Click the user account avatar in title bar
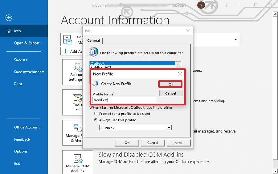Viewport: 278px width, 174px height. pos(201,5)
